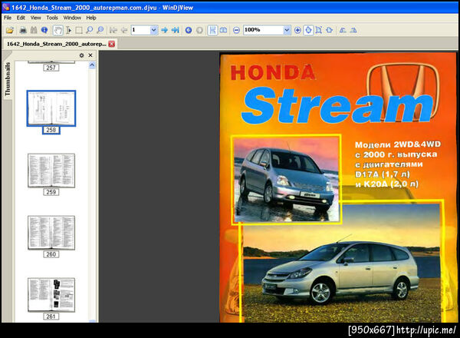The image size is (460, 338).
Task: Click the 257 page label
Action: coord(51,68)
